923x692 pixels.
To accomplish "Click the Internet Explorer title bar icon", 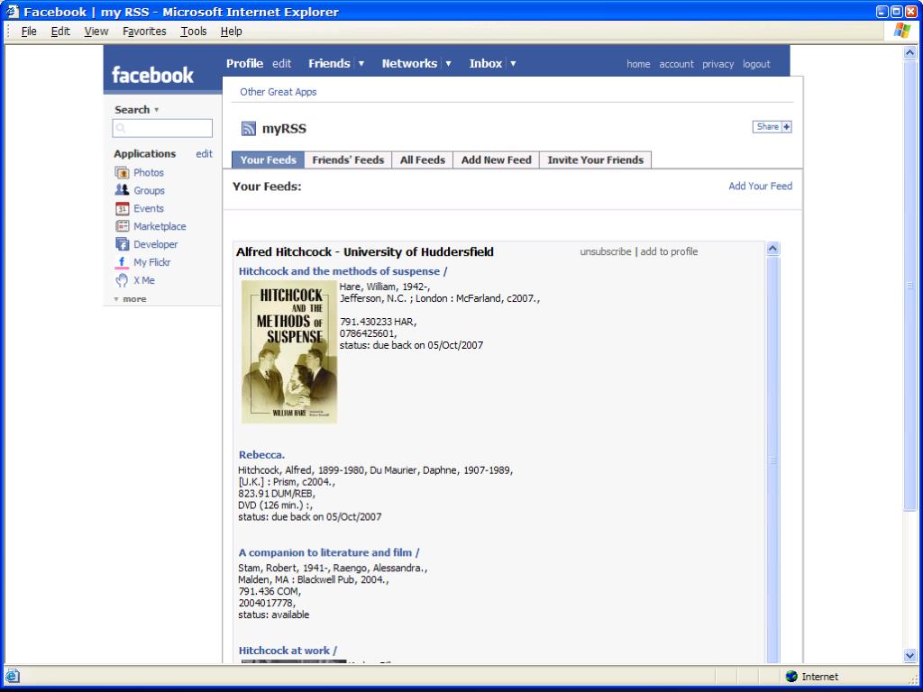I will [x=13, y=11].
